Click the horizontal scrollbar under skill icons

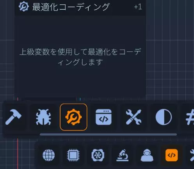tap(108, 134)
